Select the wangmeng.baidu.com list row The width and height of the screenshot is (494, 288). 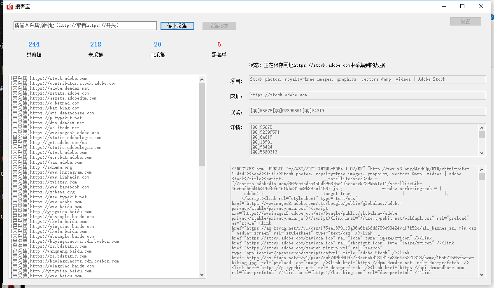tap(105, 251)
